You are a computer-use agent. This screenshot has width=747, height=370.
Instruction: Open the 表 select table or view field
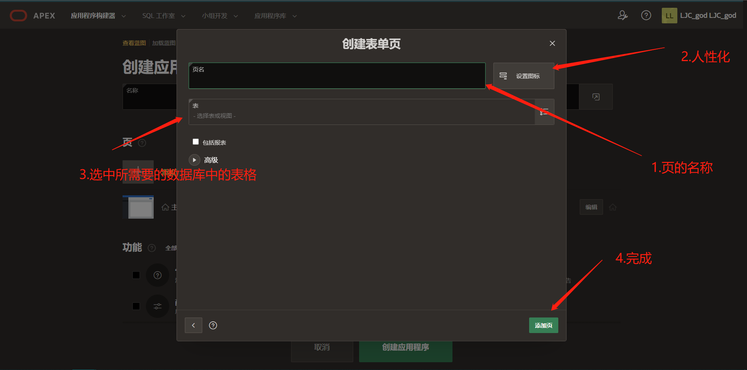pyautogui.click(x=362, y=112)
